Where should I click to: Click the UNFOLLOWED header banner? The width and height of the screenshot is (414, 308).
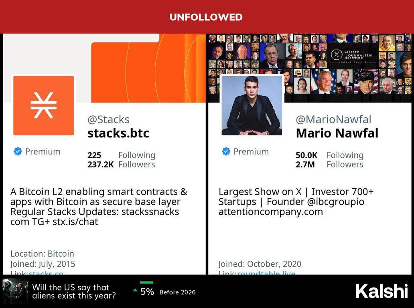tap(206, 17)
